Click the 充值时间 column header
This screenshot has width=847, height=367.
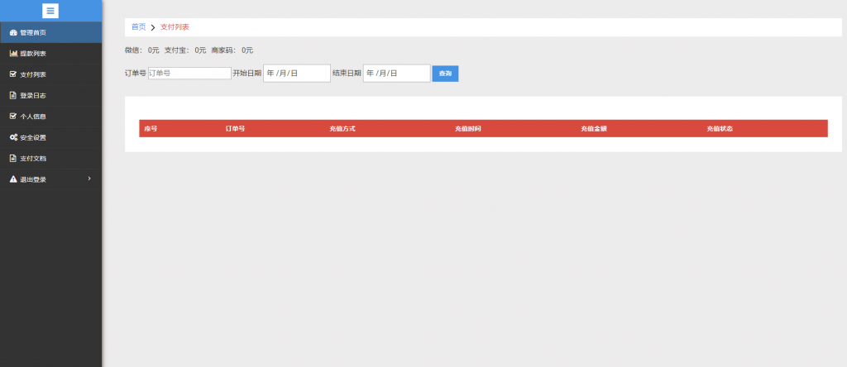tap(468, 129)
